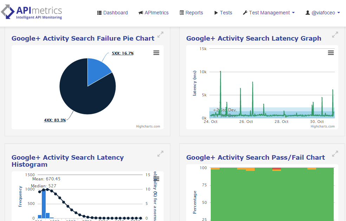Viewport: 346px width, 221px height.
Task: Open the latency graph hamburger context menu
Action: click(x=331, y=53)
